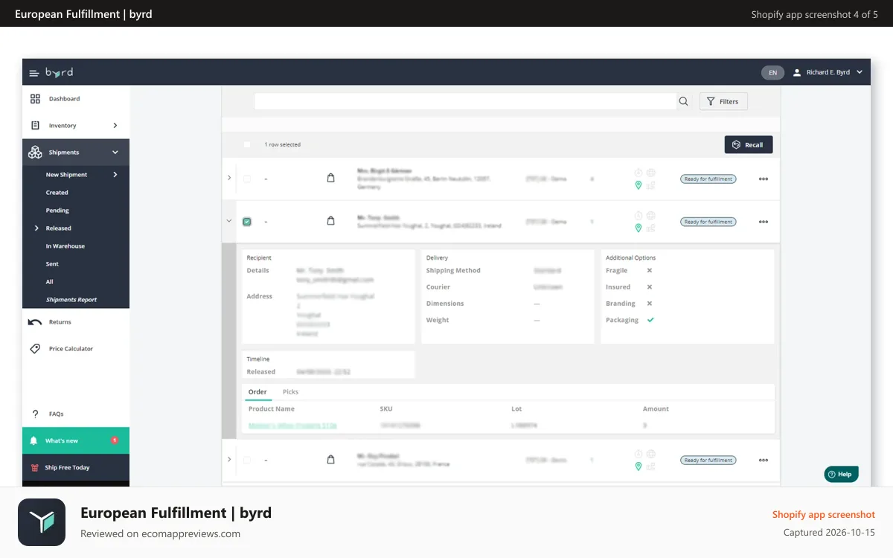Image resolution: width=893 pixels, height=558 pixels.
Task: Expand the New Shipment submenu arrow
Action: (x=115, y=175)
